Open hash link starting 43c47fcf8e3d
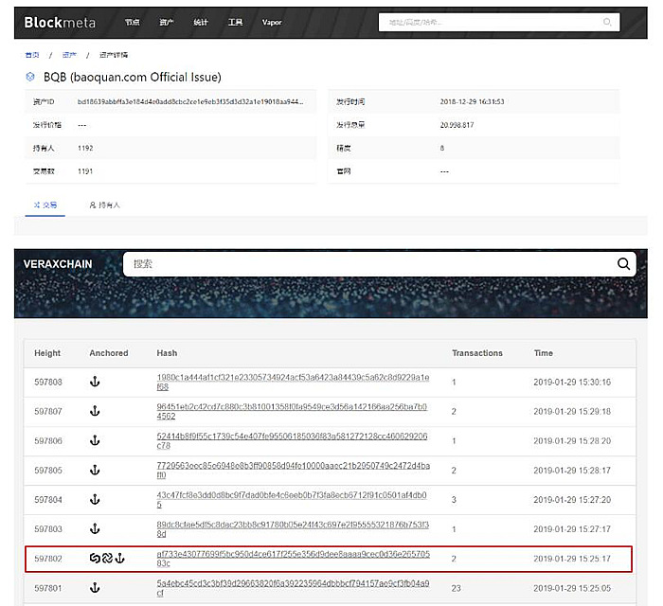 [292, 500]
